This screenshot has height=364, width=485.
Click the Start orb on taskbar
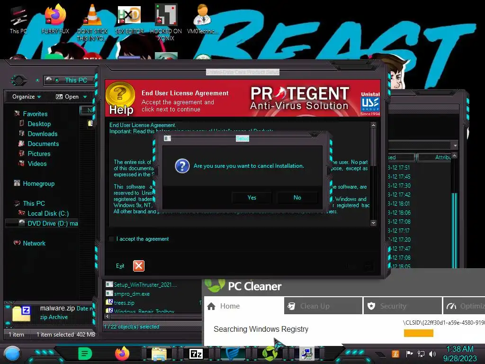pyautogui.click(x=12, y=354)
